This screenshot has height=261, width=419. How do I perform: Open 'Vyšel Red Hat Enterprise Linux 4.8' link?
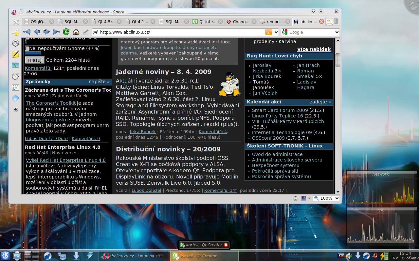(x=66, y=160)
